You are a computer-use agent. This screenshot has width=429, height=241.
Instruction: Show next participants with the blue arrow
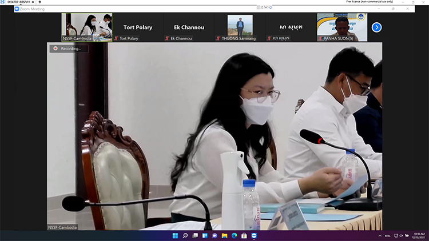(376, 27)
